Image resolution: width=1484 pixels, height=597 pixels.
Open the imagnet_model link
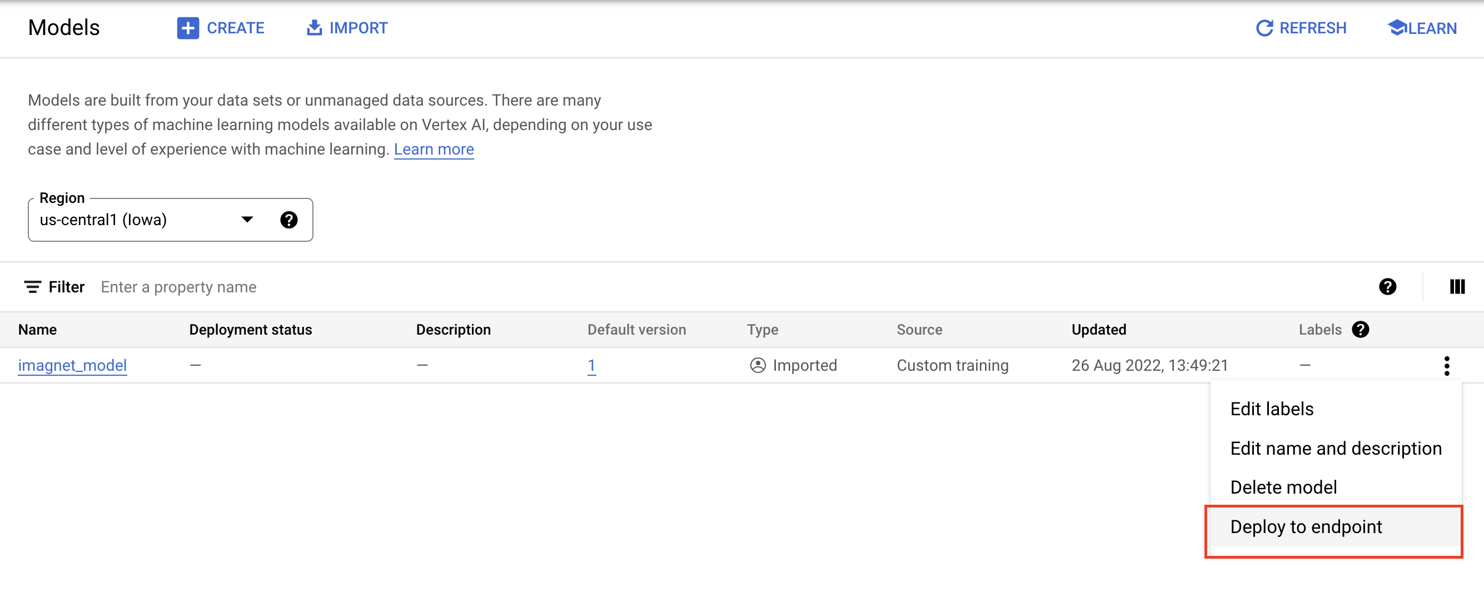click(73, 365)
